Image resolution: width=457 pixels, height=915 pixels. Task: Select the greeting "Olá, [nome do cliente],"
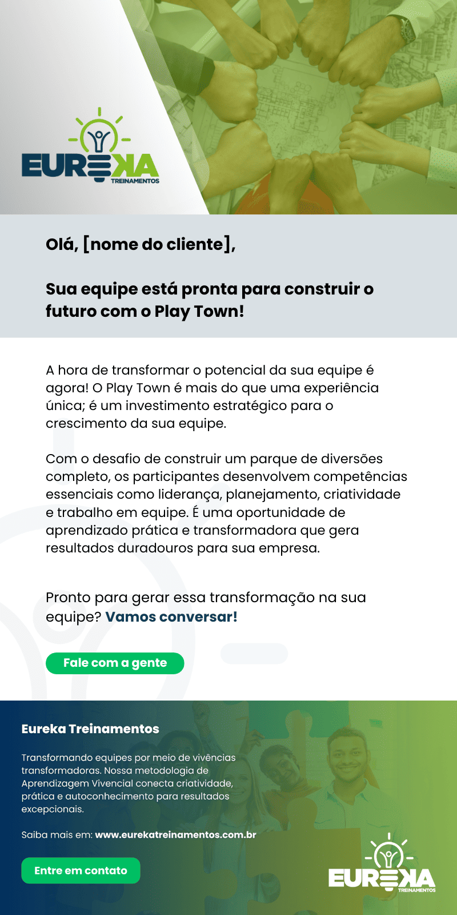click(x=141, y=244)
